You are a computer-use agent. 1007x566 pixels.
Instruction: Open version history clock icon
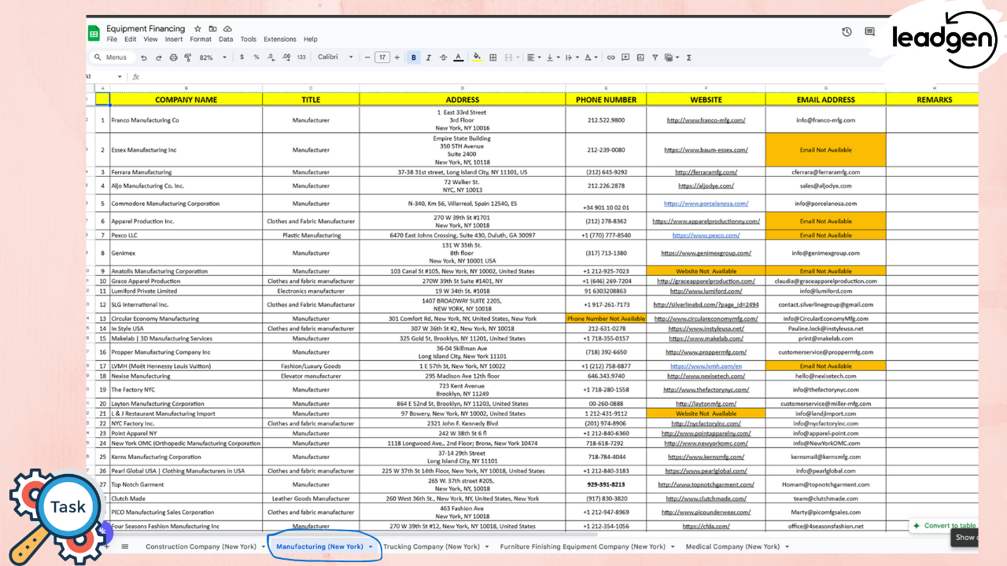coord(847,32)
